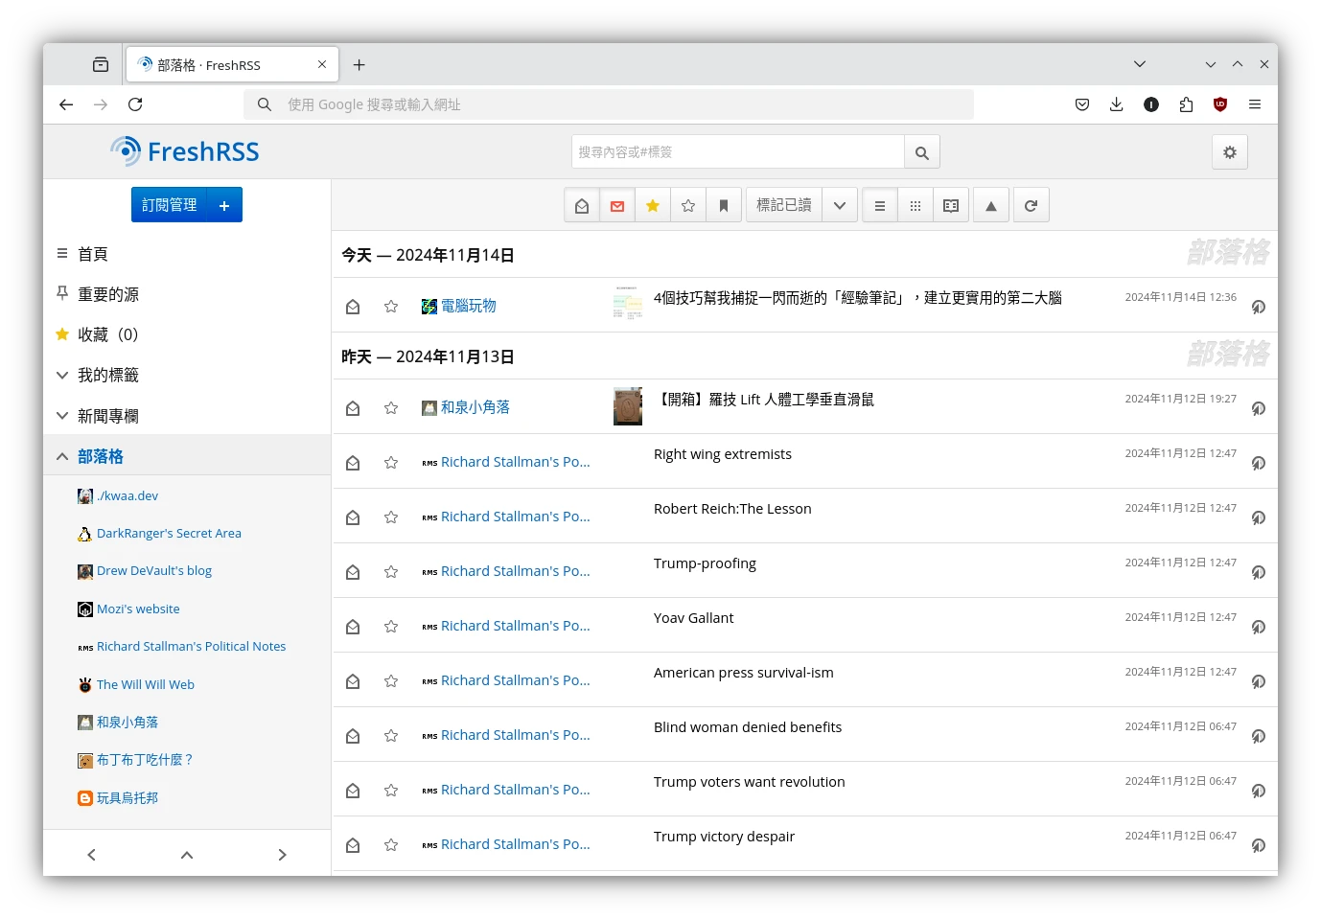Click the 搜尋內容或#標簽 search field
This screenshot has height=919, width=1321.
pos(737,152)
